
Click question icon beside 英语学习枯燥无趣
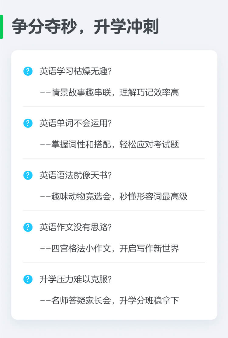(28, 71)
